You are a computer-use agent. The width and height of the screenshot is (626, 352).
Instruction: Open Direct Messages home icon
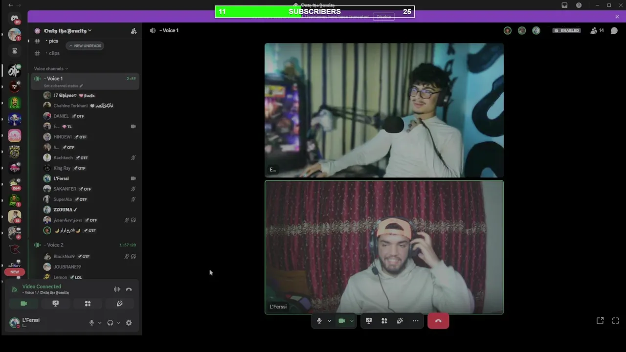coord(15,19)
